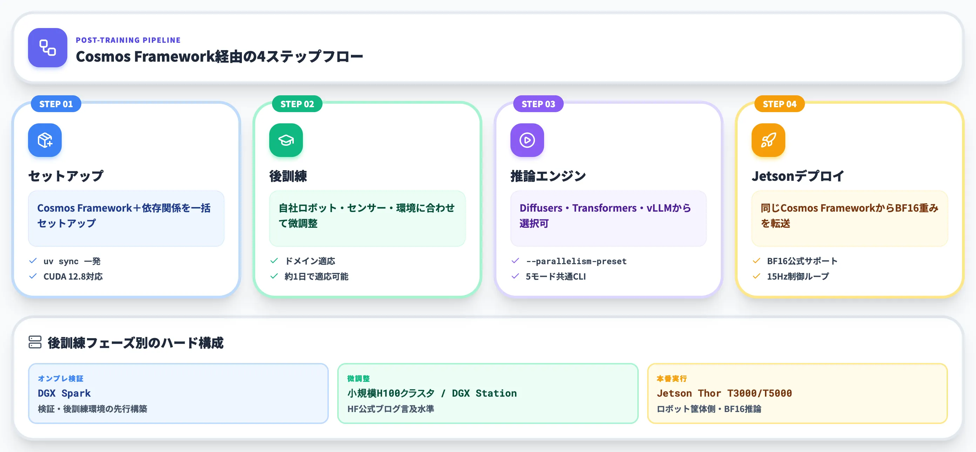Click the ロボット筐体側・BF16推論 text
The height and width of the screenshot is (452, 976).
pos(709,409)
